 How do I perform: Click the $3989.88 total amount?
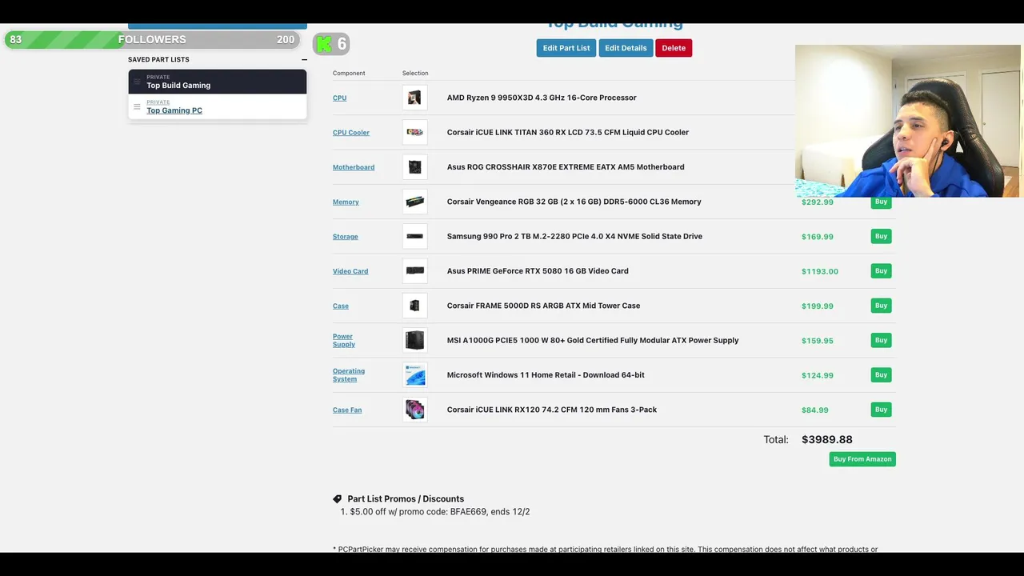(827, 439)
